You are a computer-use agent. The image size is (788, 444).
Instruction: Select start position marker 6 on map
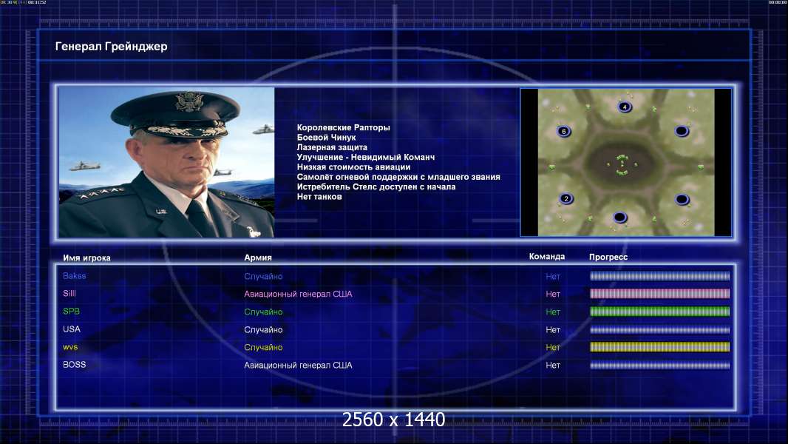pyautogui.click(x=563, y=131)
